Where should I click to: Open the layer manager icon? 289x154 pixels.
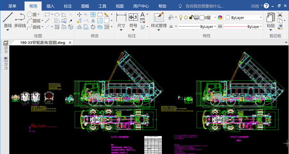click(x=171, y=18)
